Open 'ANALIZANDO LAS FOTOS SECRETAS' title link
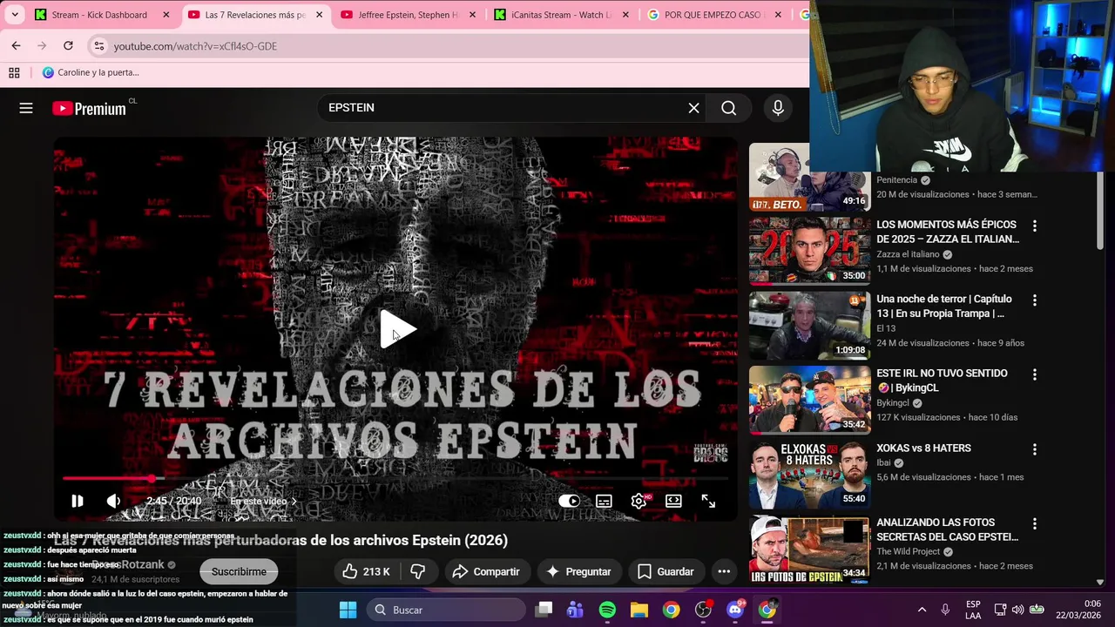Image resolution: width=1115 pixels, height=627 pixels. pos(947,529)
